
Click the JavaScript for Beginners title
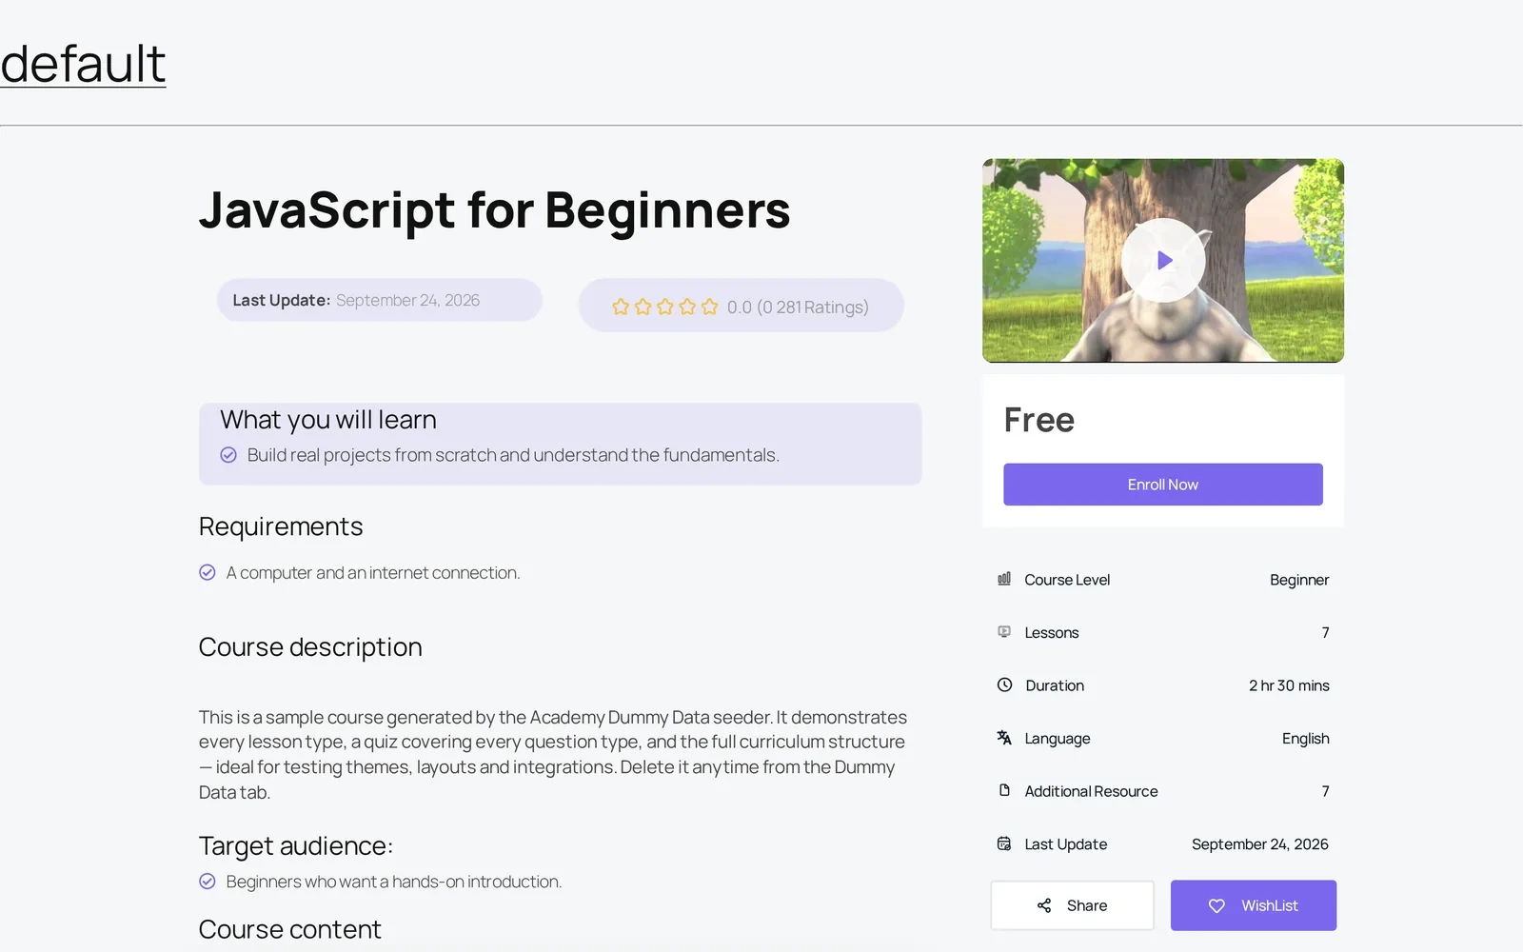[x=494, y=210]
